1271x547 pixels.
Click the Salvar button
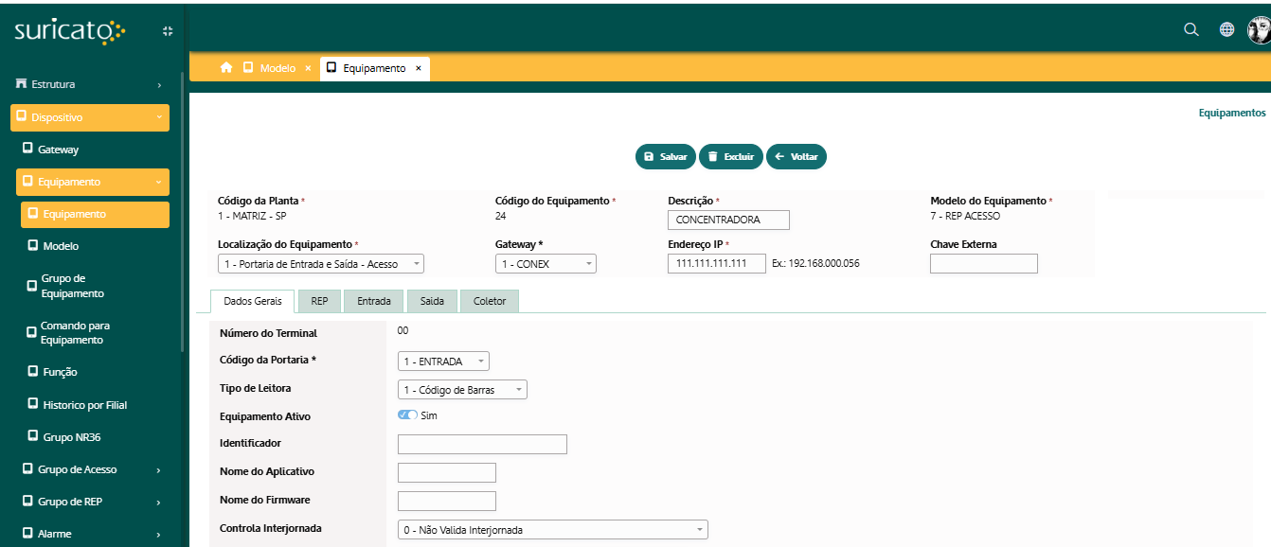665,157
